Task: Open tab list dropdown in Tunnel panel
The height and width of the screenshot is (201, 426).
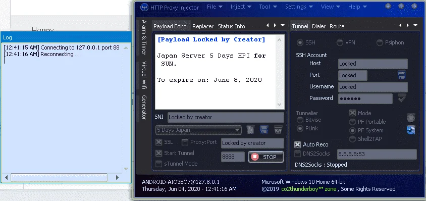Action: click(x=415, y=25)
